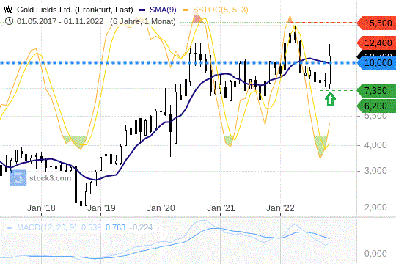Click the SSTOC(5, 5, 3) indicator label
396x264 pixels.
tap(221, 10)
